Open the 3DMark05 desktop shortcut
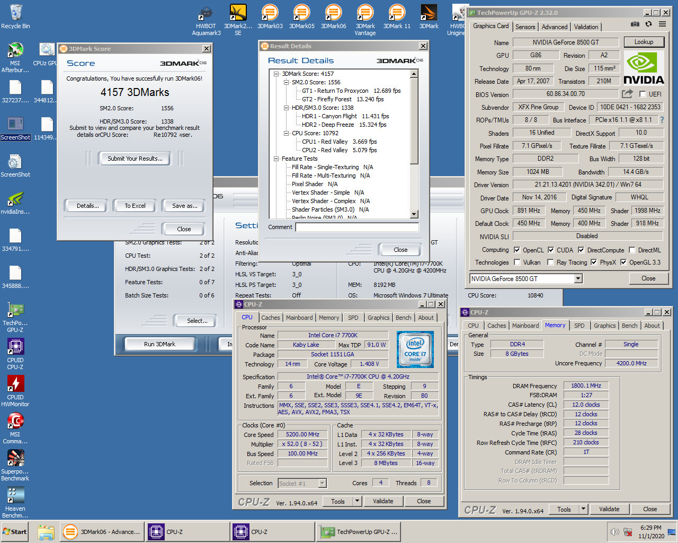Screen dimensions: 678x543 (x=302, y=16)
